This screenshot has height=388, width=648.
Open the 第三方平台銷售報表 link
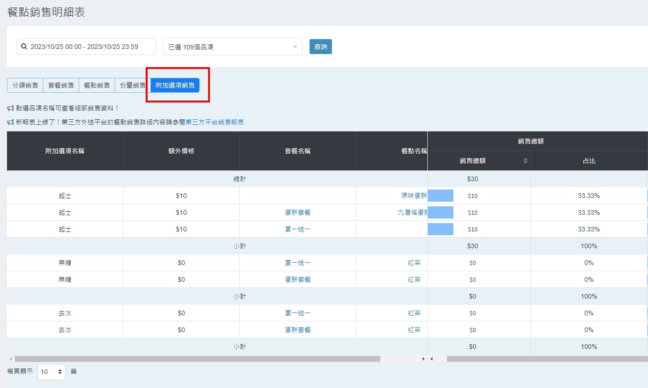tap(215, 122)
